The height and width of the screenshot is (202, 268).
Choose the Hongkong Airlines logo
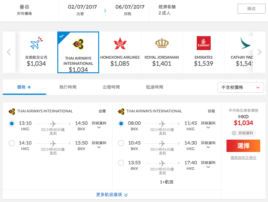click(120, 43)
